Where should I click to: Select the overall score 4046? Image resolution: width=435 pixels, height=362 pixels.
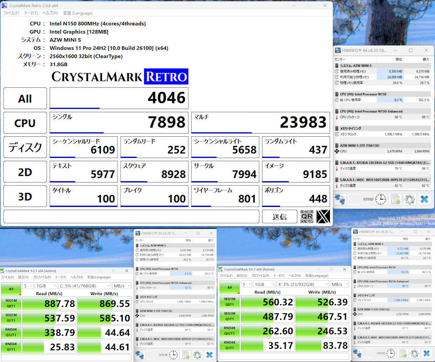coord(119,99)
